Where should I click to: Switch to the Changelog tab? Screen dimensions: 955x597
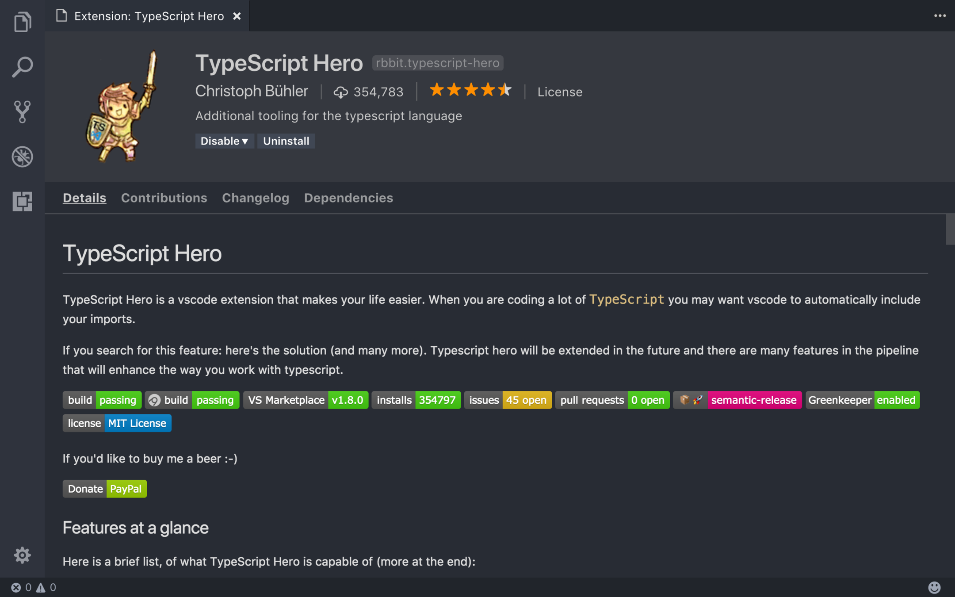pyautogui.click(x=256, y=198)
